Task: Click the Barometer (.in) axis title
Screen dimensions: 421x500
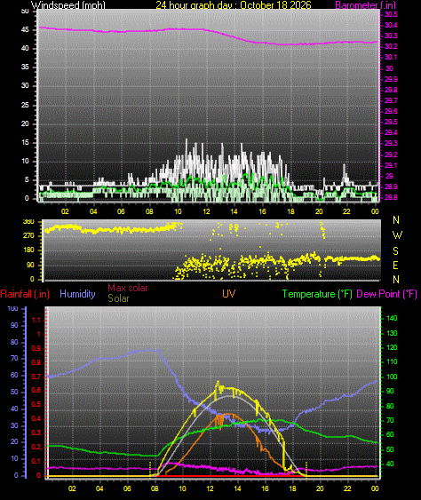Action: point(366,5)
